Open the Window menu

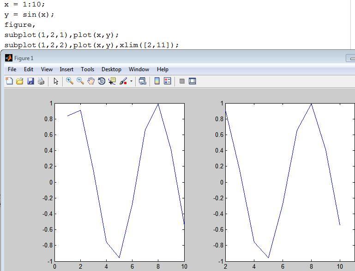[x=139, y=69]
